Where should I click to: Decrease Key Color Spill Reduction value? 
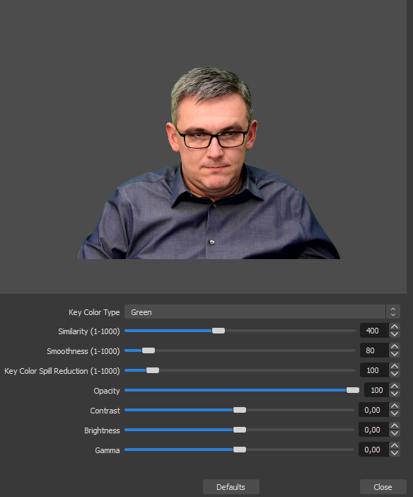point(395,374)
